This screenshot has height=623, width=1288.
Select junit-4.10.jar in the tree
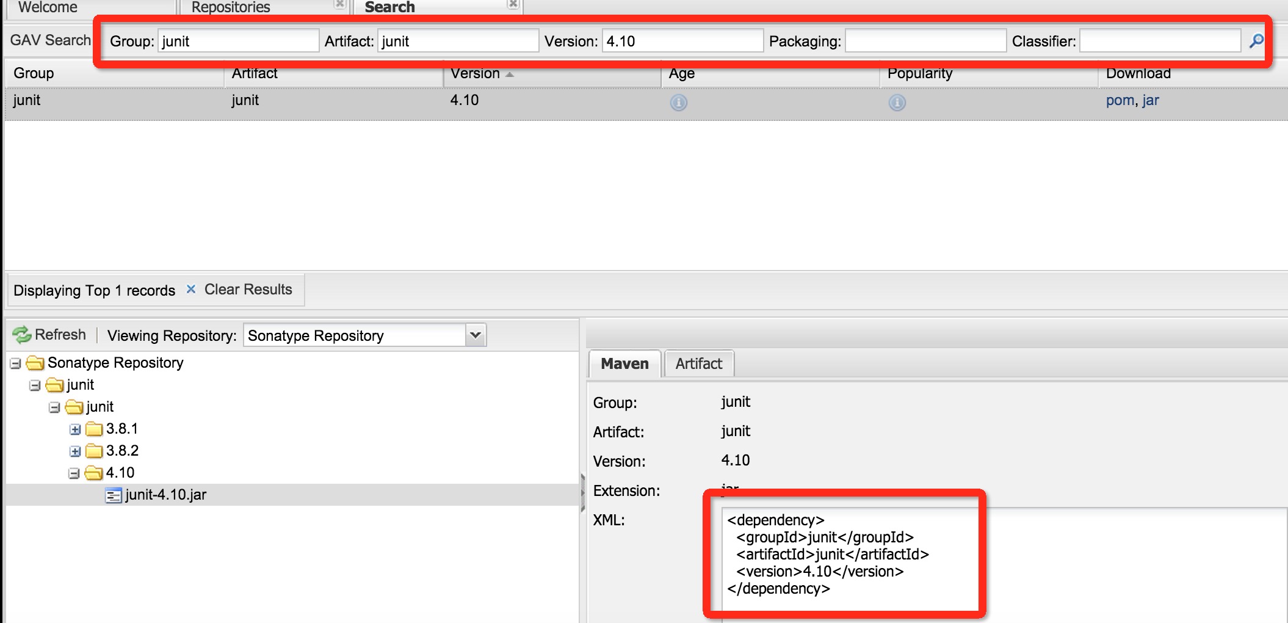tap(165, 495)
